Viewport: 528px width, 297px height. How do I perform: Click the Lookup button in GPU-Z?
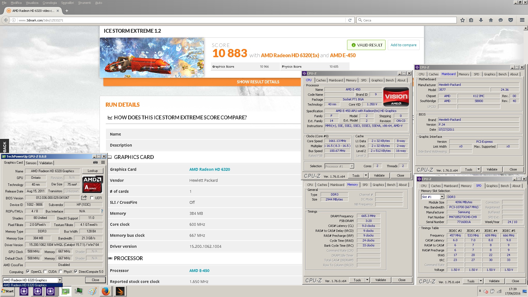93,171
